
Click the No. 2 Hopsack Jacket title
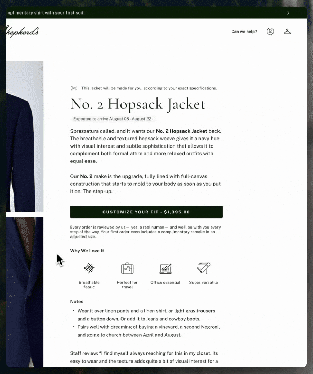pos(138,104)
